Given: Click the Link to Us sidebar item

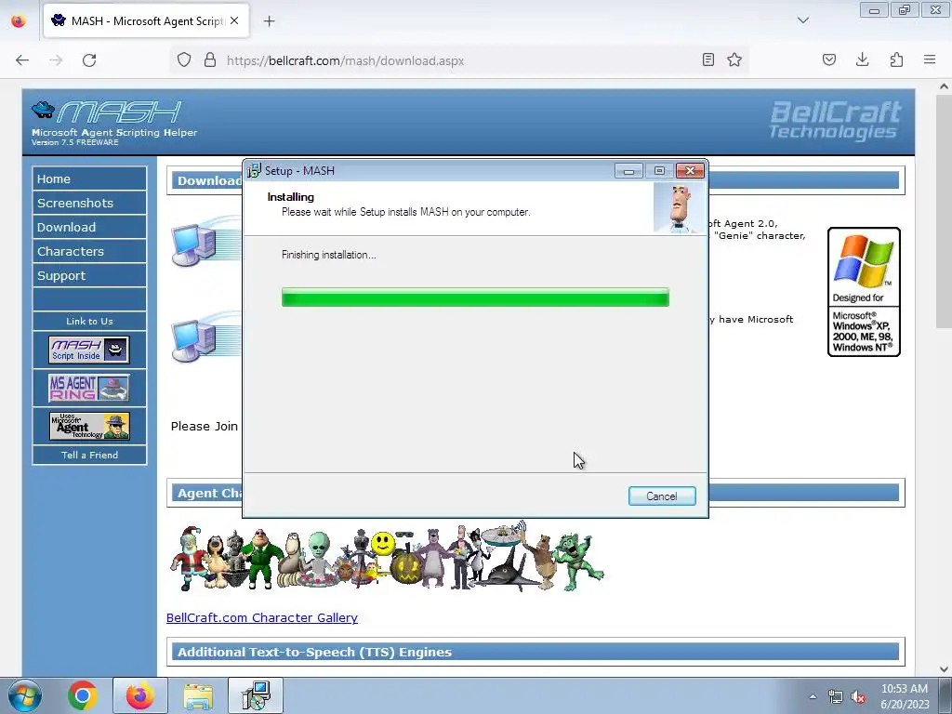Looking at the screenshot, I should click(89, 321).
